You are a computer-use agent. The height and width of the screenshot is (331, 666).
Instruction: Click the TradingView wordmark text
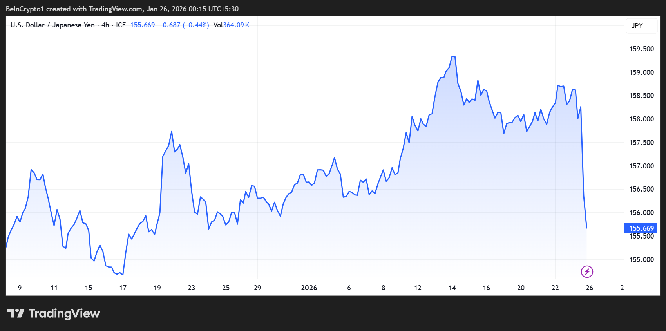pos(64,313)
